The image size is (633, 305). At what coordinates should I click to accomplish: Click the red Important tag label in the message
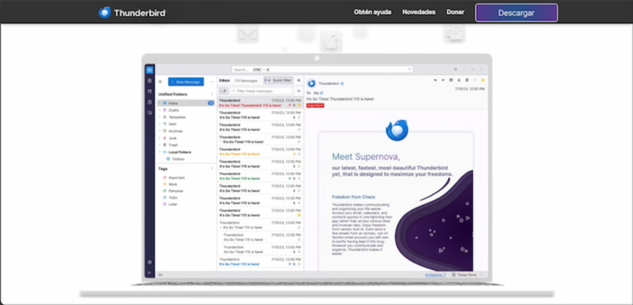click(x=315, y=105)
